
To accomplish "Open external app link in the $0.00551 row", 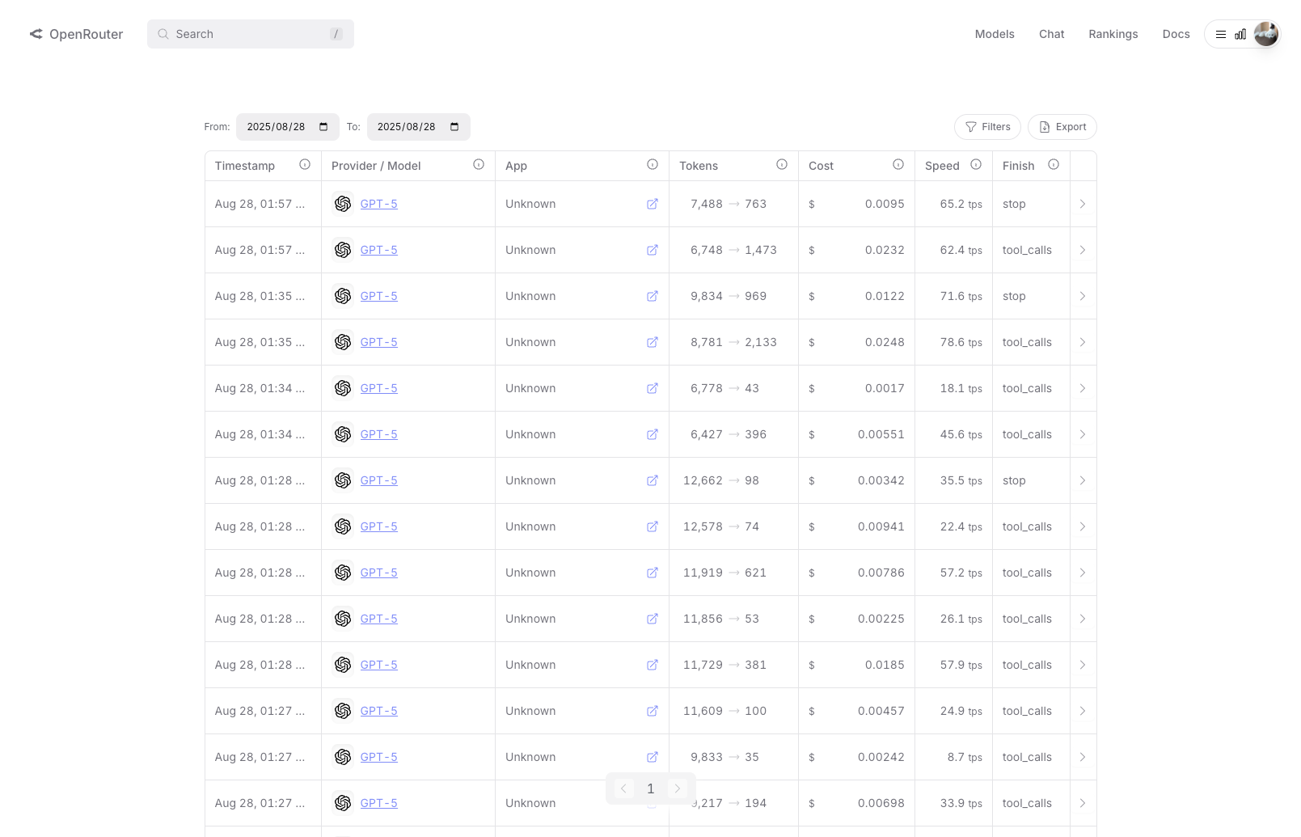I will pos(653,434).
